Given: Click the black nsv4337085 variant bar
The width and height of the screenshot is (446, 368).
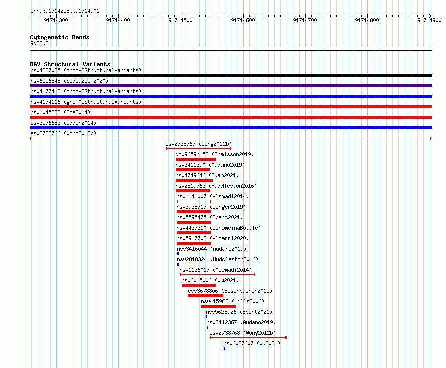Looking at the screenshot, I should pos(231,75).
